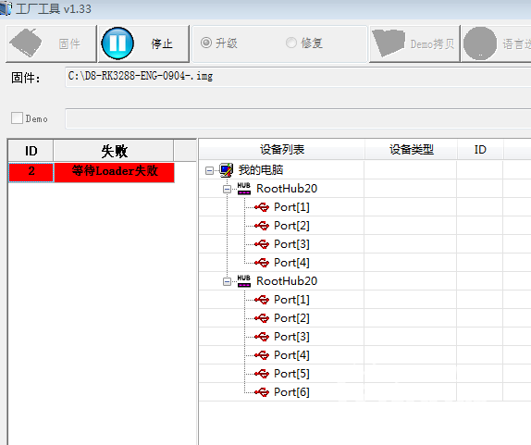531x445 pixels.
Task: Click the 我的电脑 computer icon
Action: 227,170
